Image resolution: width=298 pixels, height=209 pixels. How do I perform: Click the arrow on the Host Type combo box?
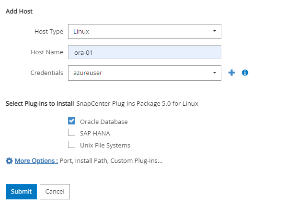(x=214, y=32)
